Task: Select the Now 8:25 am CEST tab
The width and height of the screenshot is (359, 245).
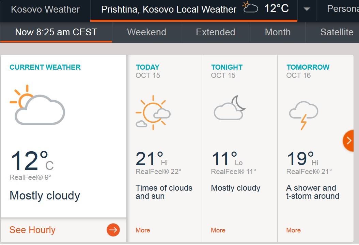Action: point(56,32)
